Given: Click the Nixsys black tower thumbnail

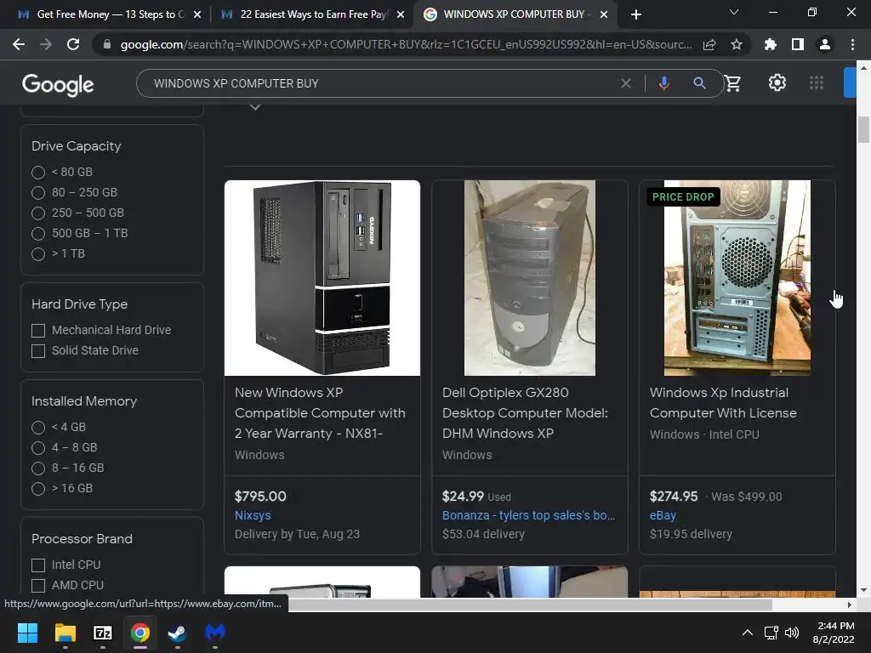Looking at the screenshot, I should (x=322, y=278).
